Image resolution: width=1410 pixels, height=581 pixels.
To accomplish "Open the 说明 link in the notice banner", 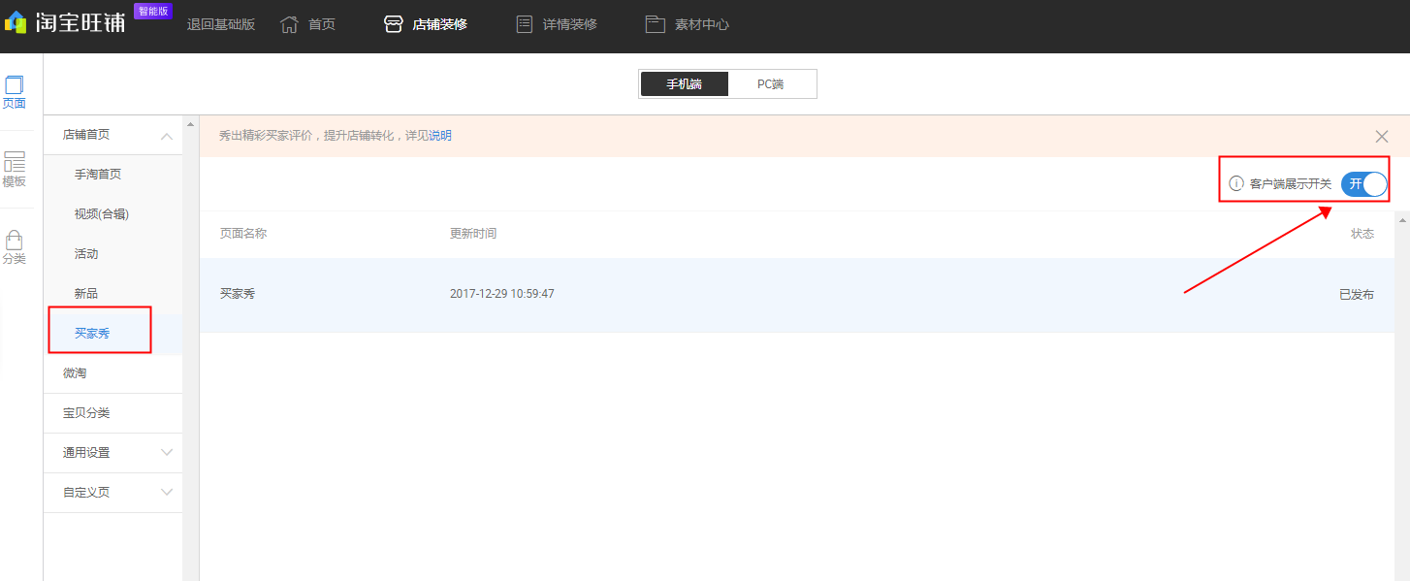I will click(x=440, y=135).
